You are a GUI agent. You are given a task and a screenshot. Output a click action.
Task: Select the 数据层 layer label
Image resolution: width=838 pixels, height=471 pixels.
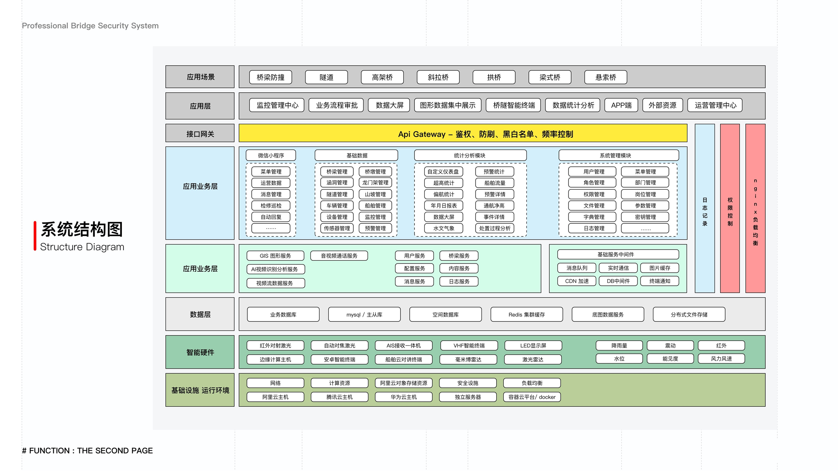point(200,314)
